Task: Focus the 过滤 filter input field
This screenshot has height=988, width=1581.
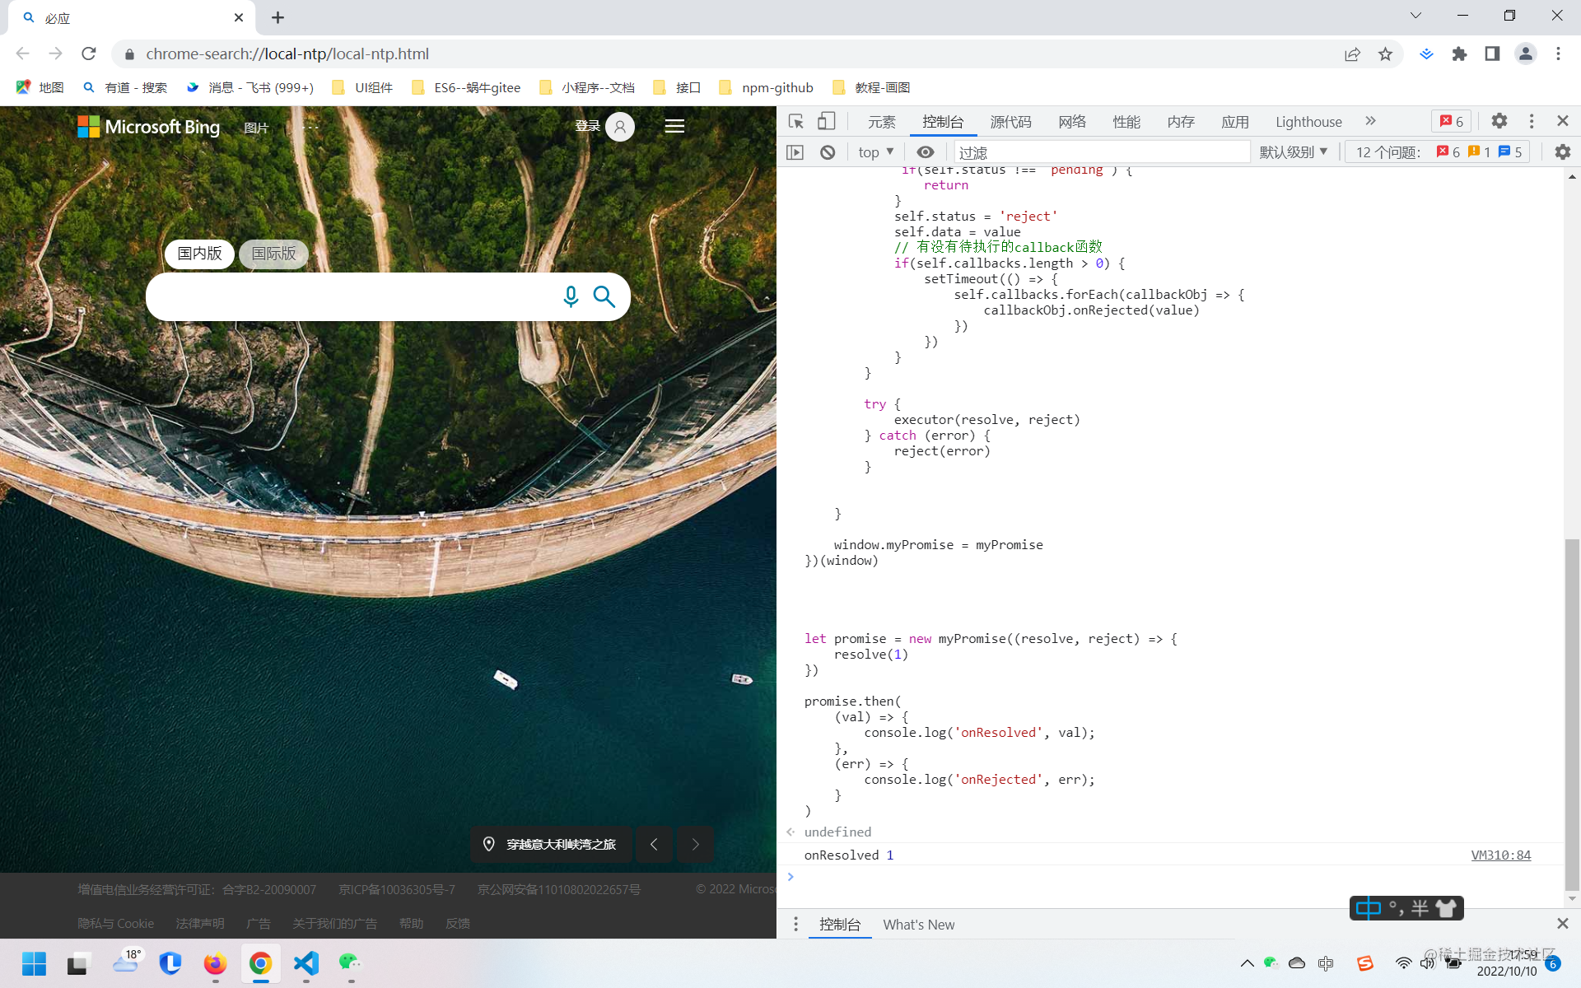Action: pos(1103,152)
